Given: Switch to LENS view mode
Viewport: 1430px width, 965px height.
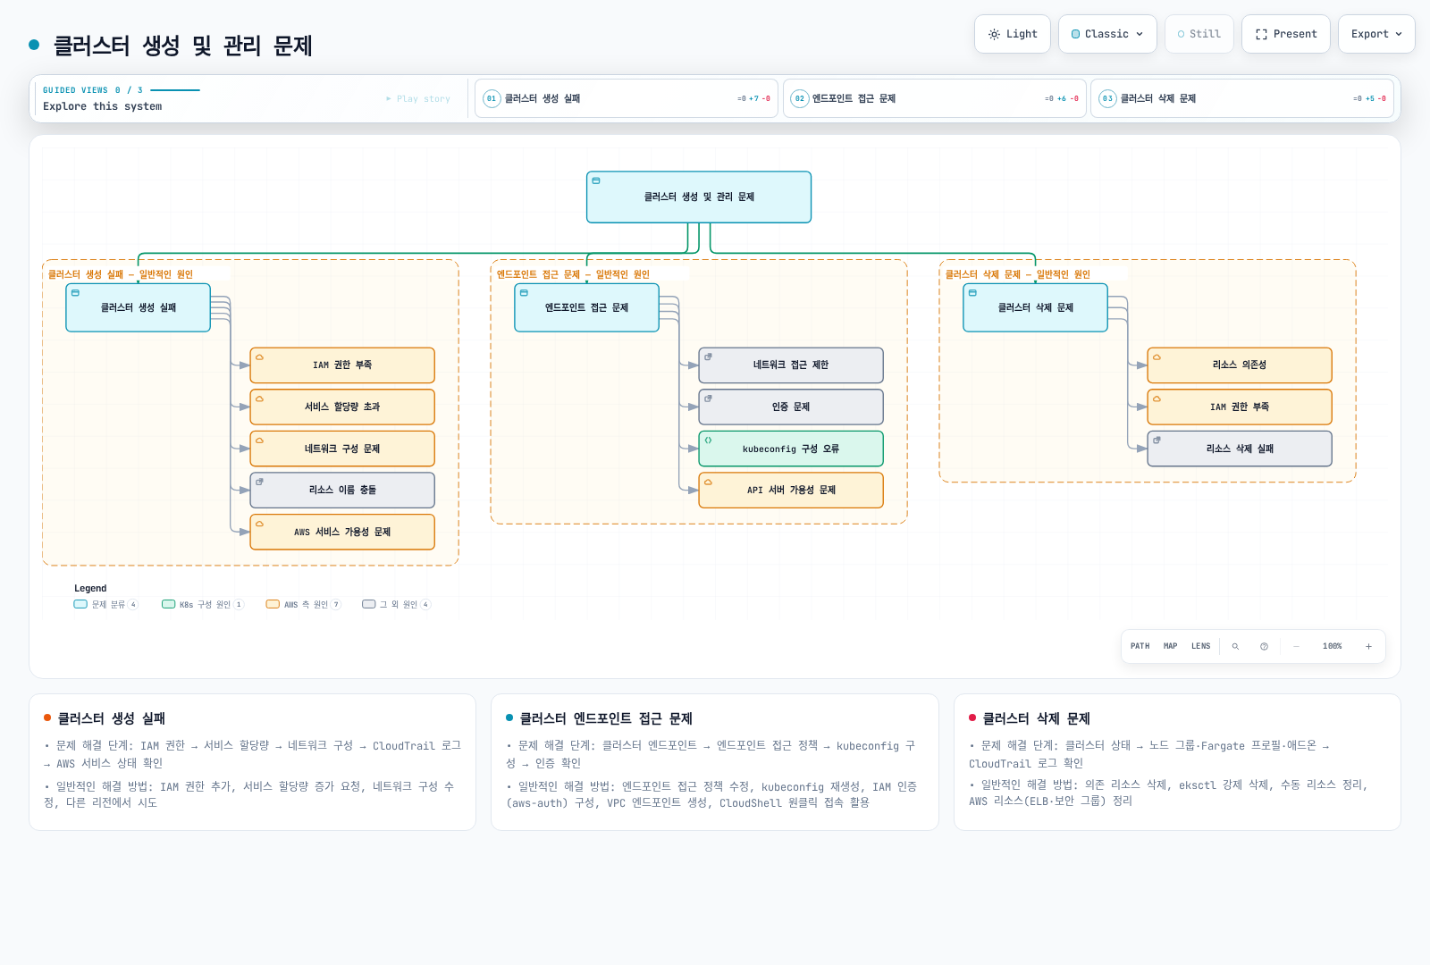Looking at the screenshot, I should click(x=1200, y=646).
